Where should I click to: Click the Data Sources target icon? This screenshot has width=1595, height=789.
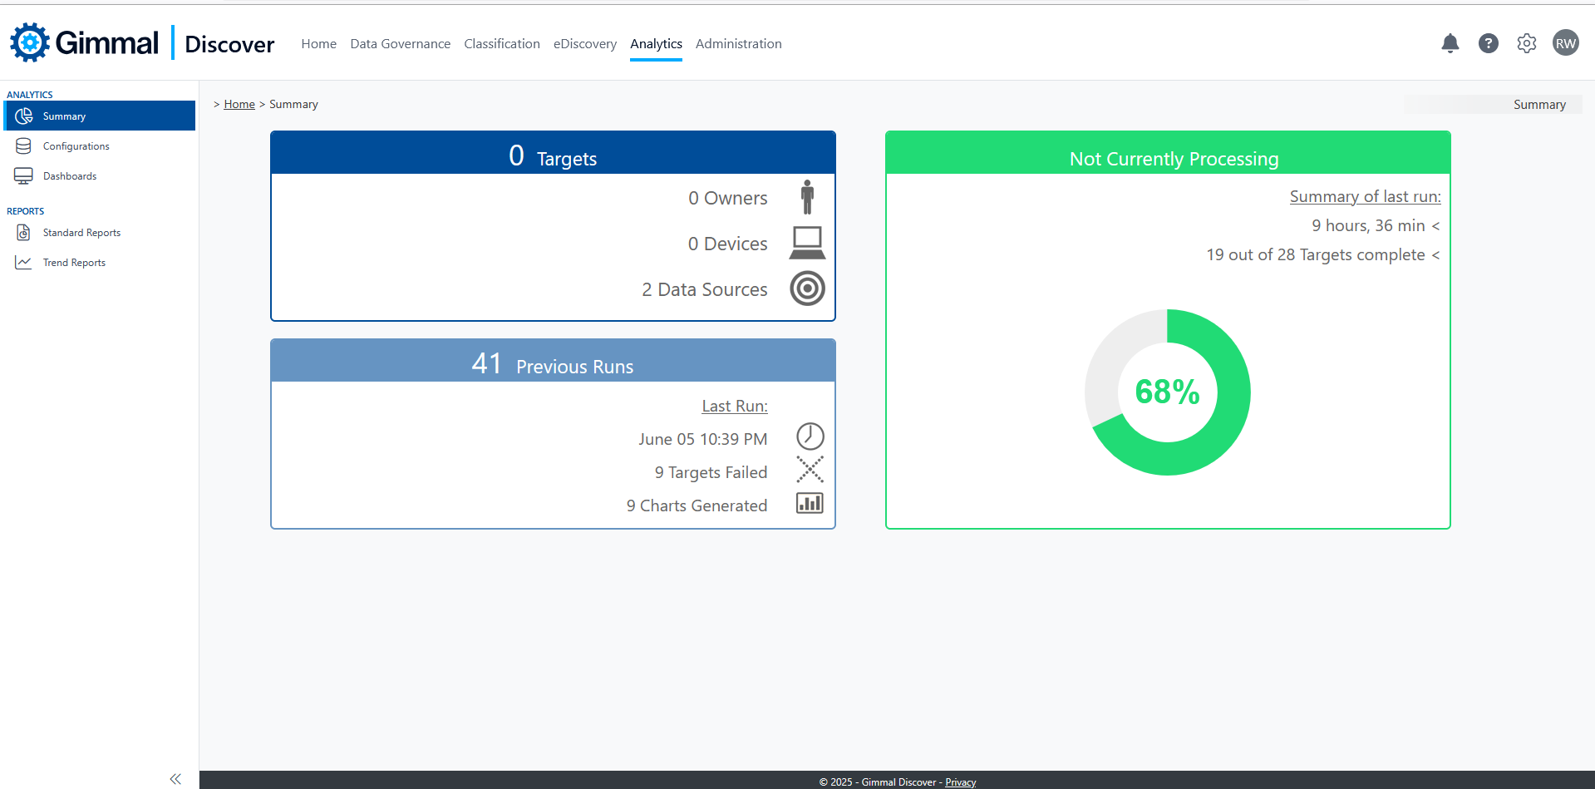[807, 288]
